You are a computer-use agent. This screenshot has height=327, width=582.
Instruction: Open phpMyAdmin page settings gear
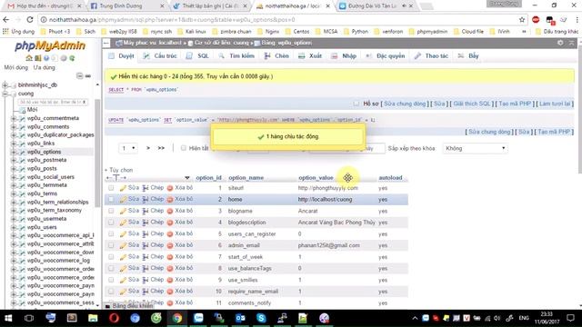[560, 43]
